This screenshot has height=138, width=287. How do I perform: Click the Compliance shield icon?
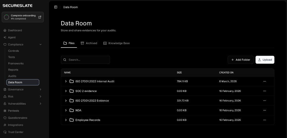[5, 44]
